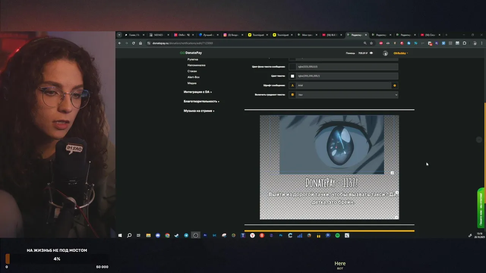Click the font 'A' icon beside Arial
The image size is (486, 273).
tap(292, 85)
